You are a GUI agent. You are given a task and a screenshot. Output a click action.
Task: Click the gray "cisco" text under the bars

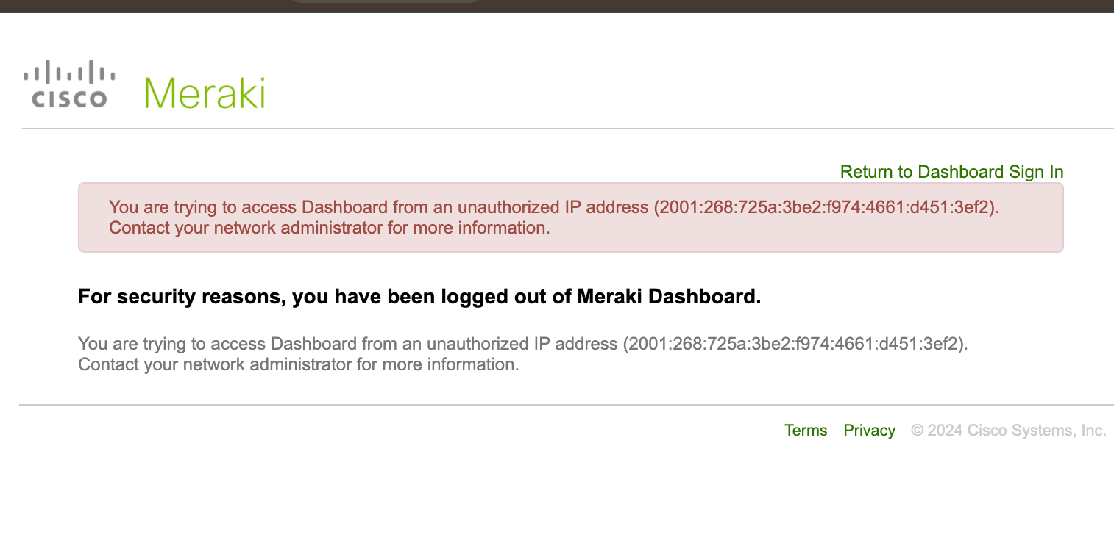tap(69, 98)
